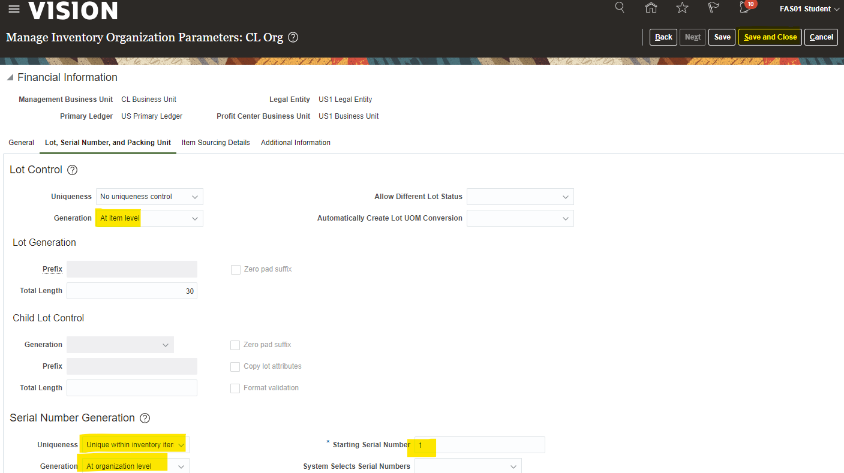Open the notifications bell with badge
Screen dimensions: 844x473
point(746,8)
